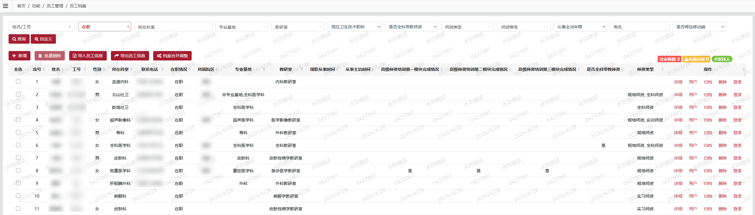This screenshot has width=755, height=215.
Task: Expand the 专业基地 filter dropdown
Action: click(242, 27)
